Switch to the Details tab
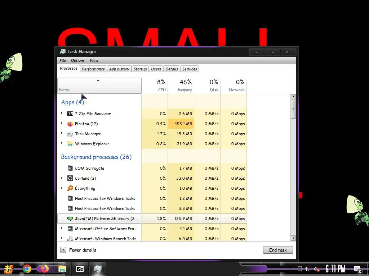The image size is (369, 276). point(172,69)
